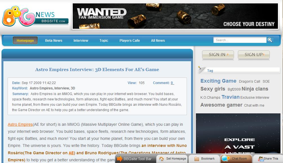Viewport: 283px width, 163px height.
Task: Click the Chat Room bubble icon
Action: coord(225,158)
